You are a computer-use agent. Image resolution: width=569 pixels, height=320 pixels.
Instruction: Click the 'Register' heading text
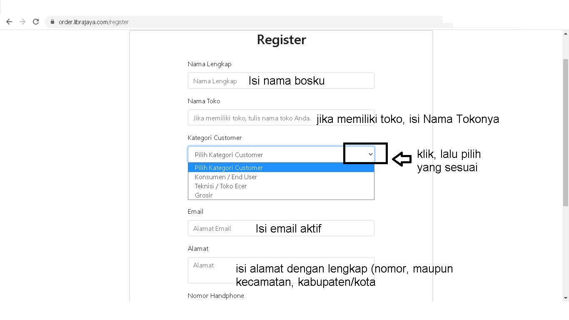pyautogui.click(x=281, y=40)
